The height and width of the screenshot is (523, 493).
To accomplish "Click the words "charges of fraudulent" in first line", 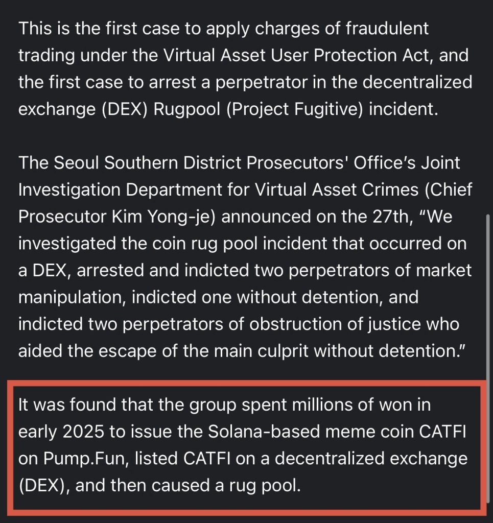I will (x=342, y=29).
